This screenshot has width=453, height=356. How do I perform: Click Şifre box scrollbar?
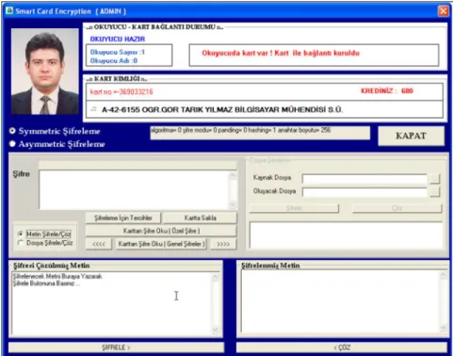233,189
